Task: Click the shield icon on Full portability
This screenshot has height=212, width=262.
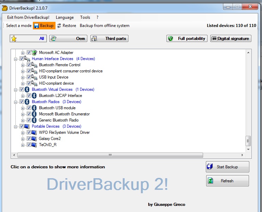Action: [171, 39]
